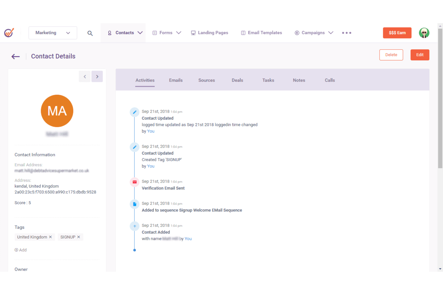Image resolution: width=443 pixels, height=295 pixels.
Task: Go to the next contact with the right arrow
Action: tap(97, 77)
